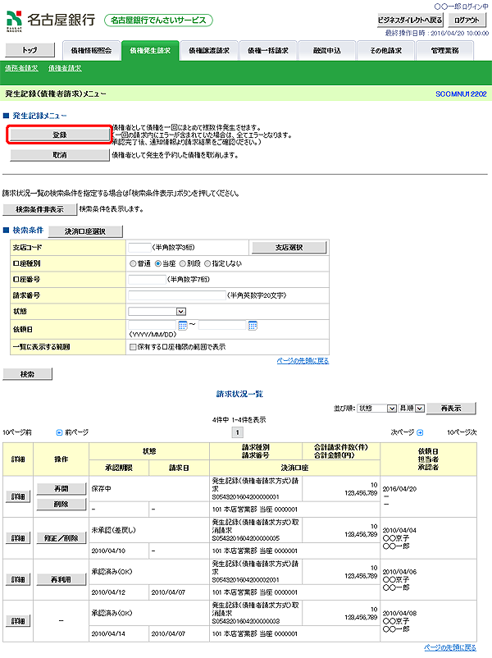Open the start-date calendar picker icon
Viewport: 492px width, 658px height.
(183, 326)
